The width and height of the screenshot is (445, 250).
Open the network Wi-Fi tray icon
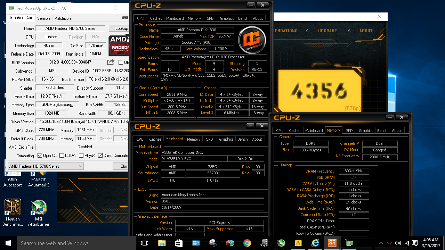407,243
